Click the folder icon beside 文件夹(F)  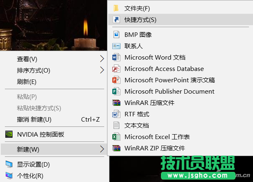click(x=116, y=8)
